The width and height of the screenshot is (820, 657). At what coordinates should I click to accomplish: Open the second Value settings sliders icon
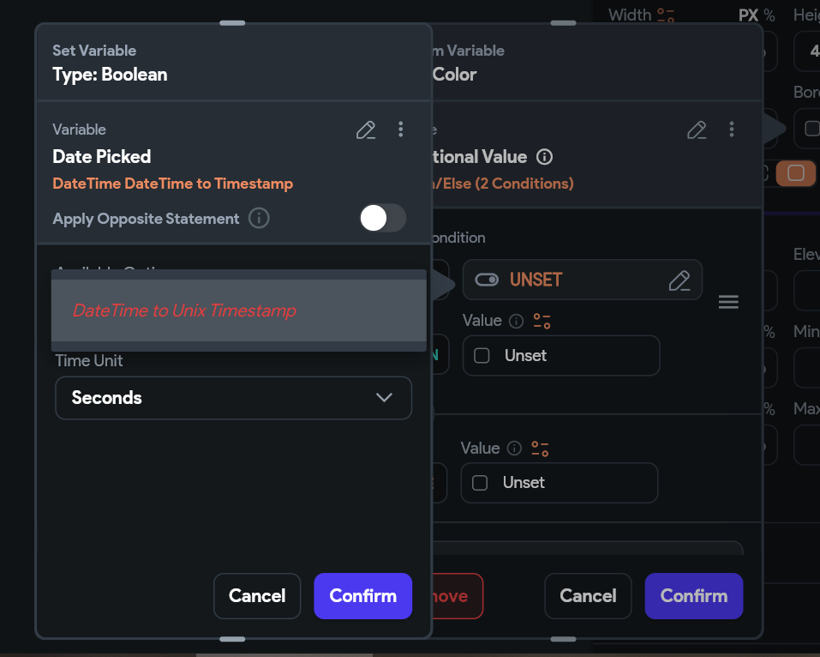tap(540, 449)
